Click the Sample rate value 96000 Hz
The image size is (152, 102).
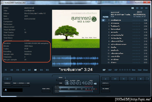[x=28, y=54]
